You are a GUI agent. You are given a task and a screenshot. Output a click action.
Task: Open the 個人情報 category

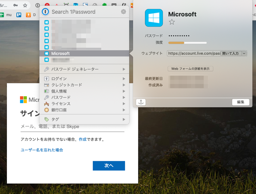84,91
